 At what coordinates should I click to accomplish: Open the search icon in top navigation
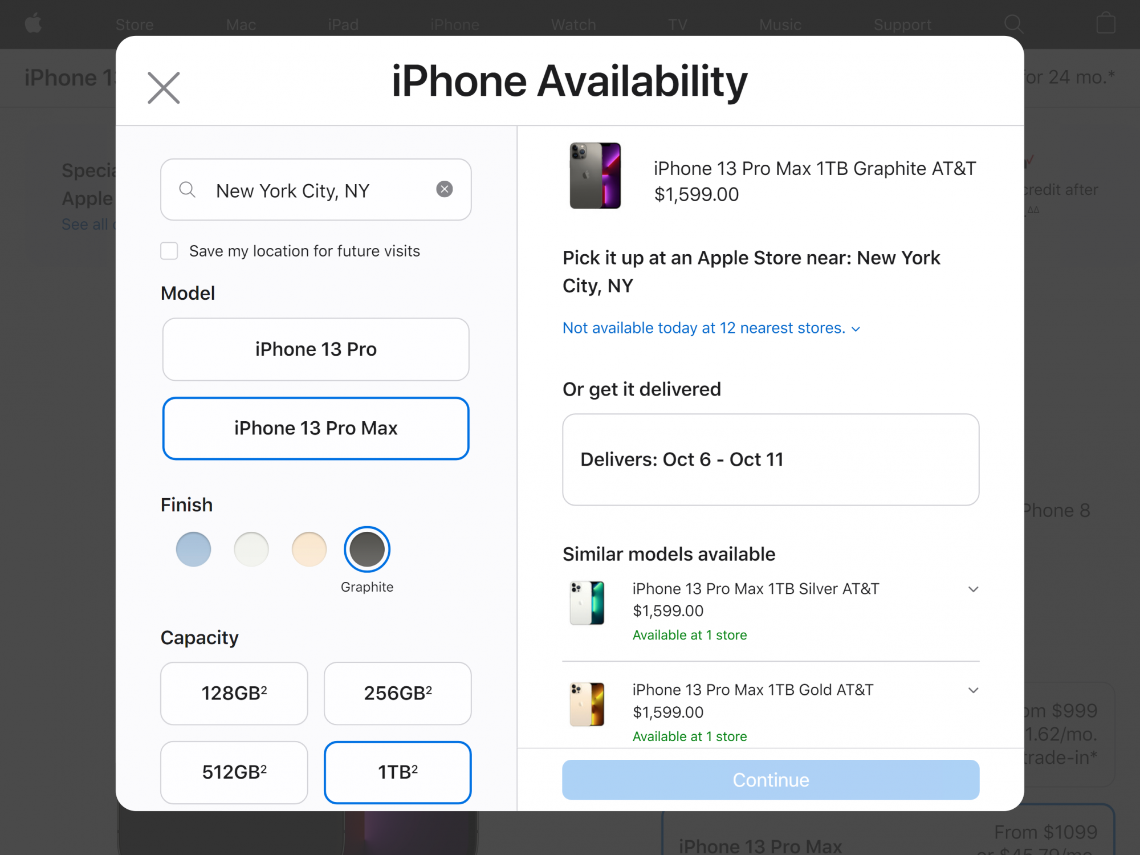tap(1013, 24)
